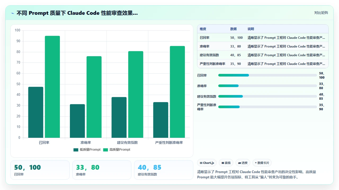Click the 建议有效指数 progress row label

pos(207,97)
